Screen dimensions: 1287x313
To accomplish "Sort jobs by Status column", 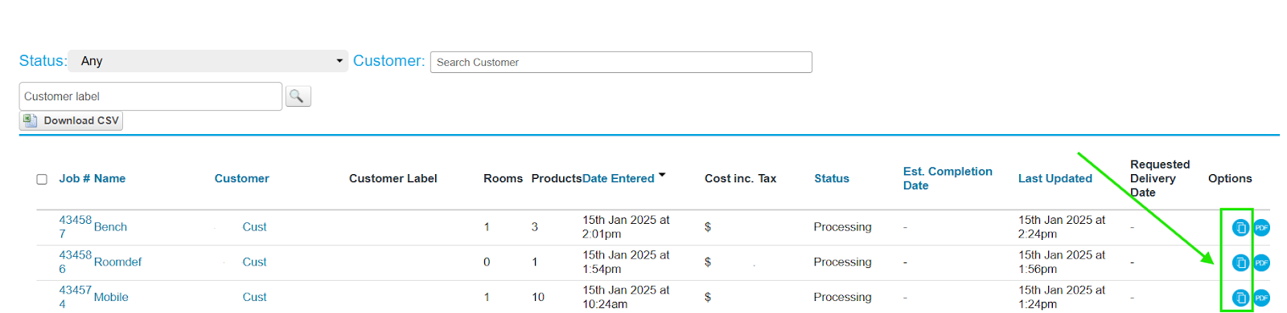I will point(831,178).
